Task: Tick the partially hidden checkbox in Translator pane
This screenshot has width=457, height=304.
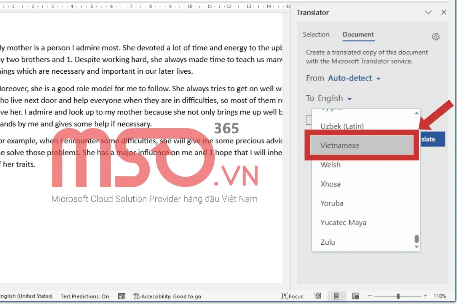Action: pyautogui.click(x=309, y=120)
